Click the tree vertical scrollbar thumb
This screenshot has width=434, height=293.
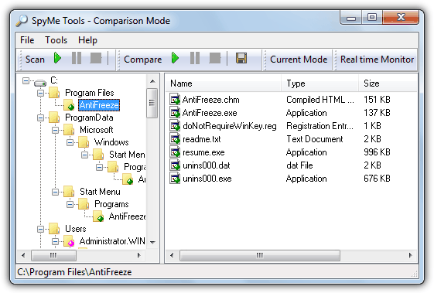[152, 103]
